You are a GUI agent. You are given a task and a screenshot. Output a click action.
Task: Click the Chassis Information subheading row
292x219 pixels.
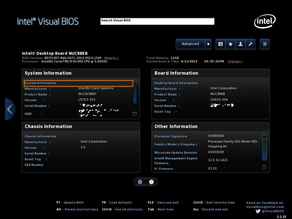point(40,136)
